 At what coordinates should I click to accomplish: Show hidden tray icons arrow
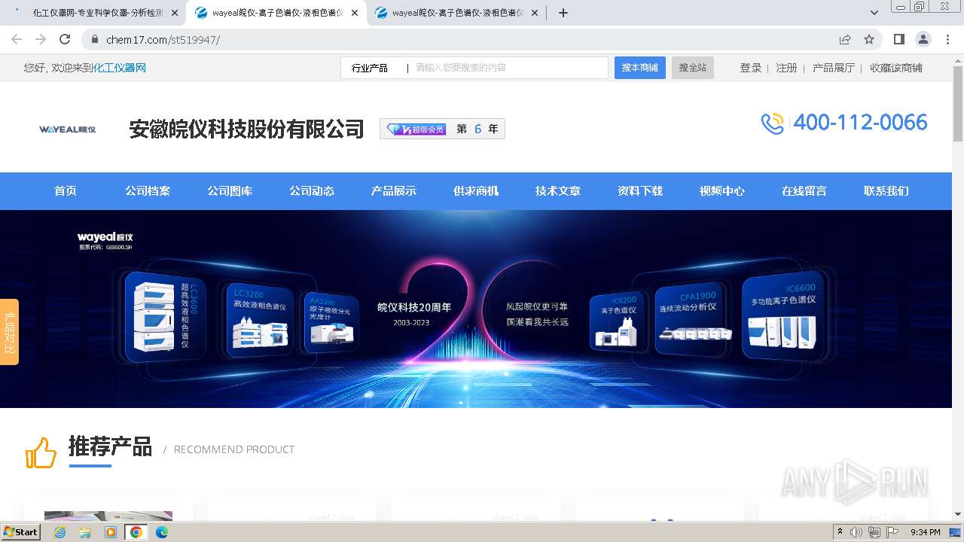tap(840, 532)
